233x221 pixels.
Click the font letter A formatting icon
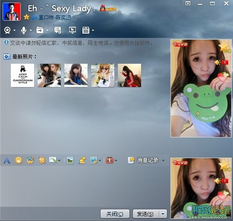click(x=7, y=161)
